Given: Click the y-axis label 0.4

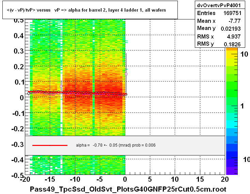Looking at the screenshot, I should 19,36.
